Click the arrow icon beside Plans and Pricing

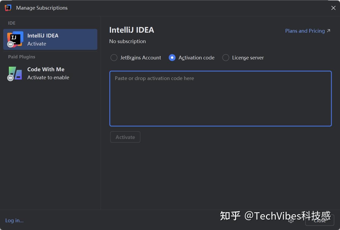329,31
